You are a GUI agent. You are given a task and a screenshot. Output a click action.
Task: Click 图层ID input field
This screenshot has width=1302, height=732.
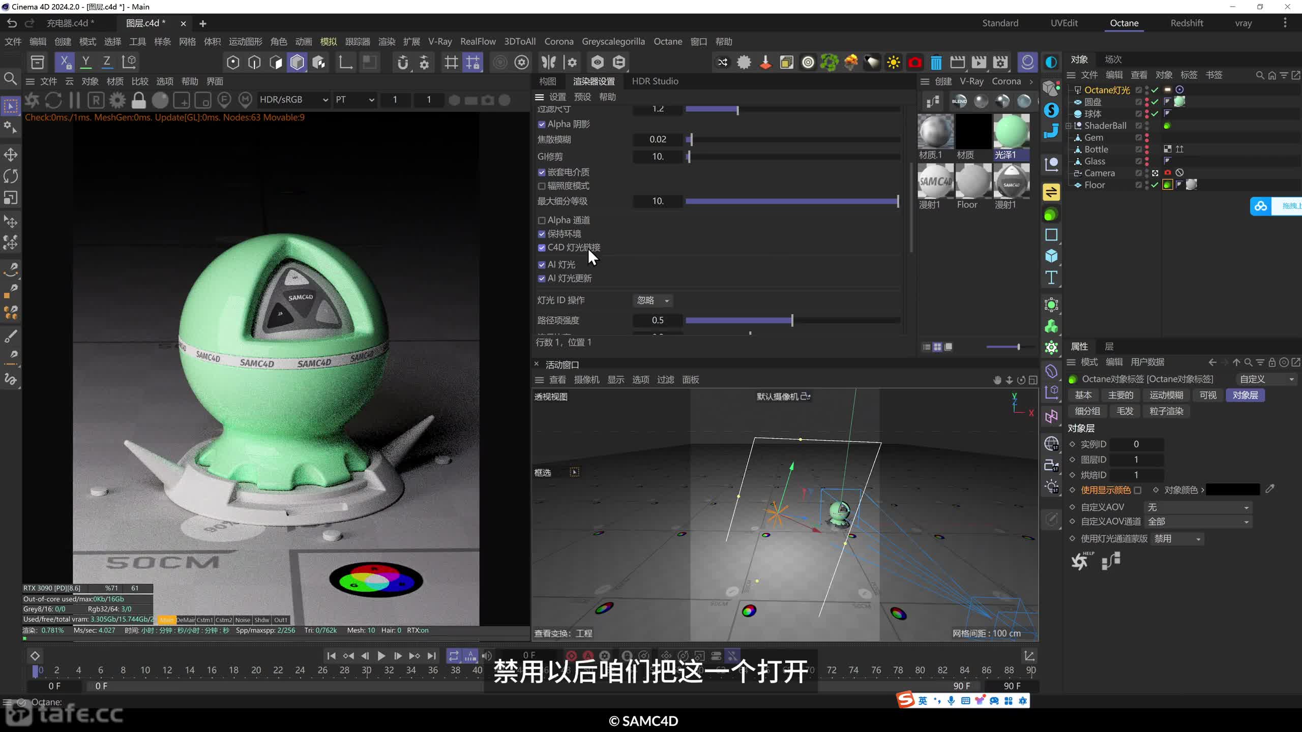[1136, 460]
